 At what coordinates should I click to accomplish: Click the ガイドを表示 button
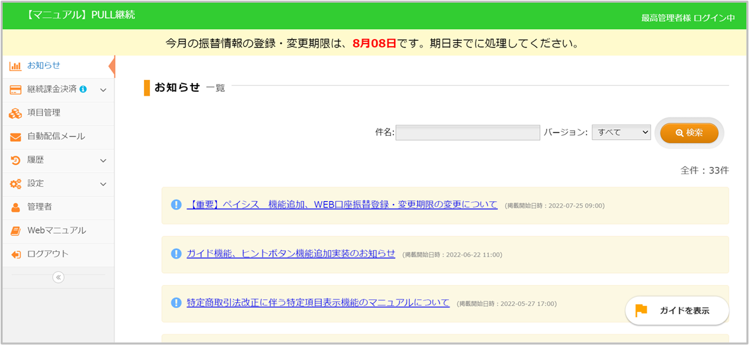click(677, 311)
